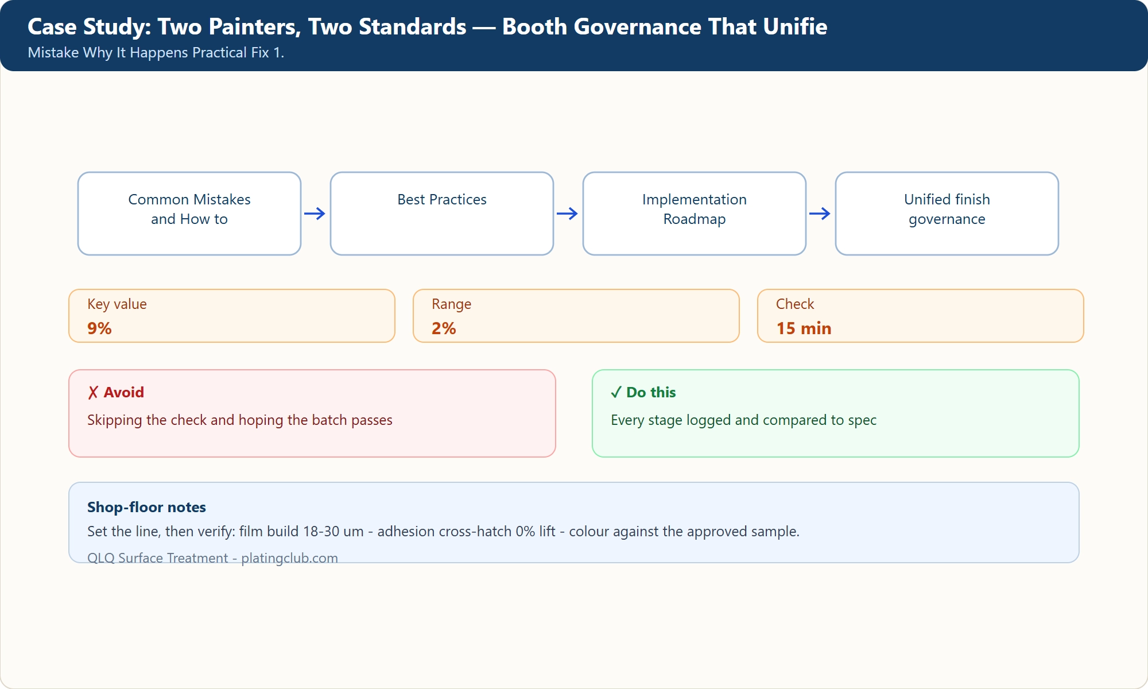Click the Unified finish governance box
This screenshot has width=1148, height=689.
[x=947, y=214]
